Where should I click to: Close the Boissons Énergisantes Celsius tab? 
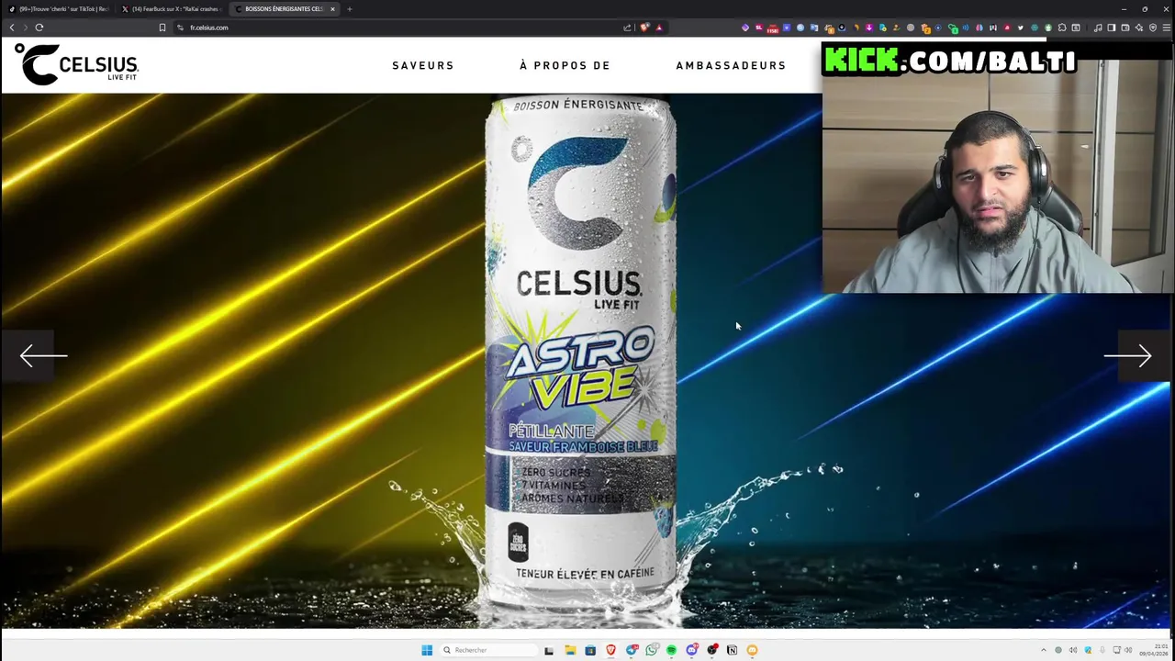332,9
